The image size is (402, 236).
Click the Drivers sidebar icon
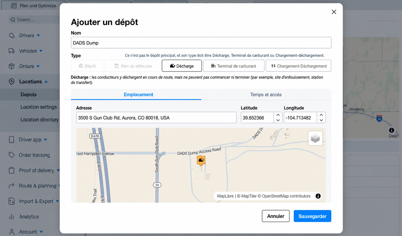click(12, 35)
